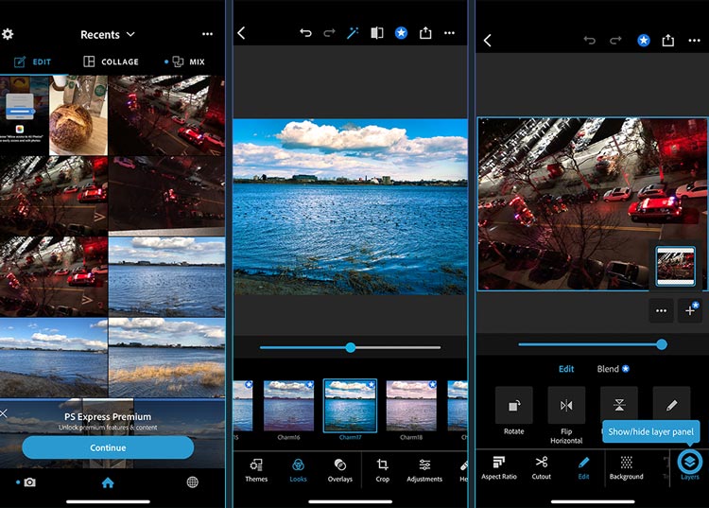Dismiss the PS Express Premium banner
Image resolution: width=709 pixels, height=508 pixels.
(4, 413)
